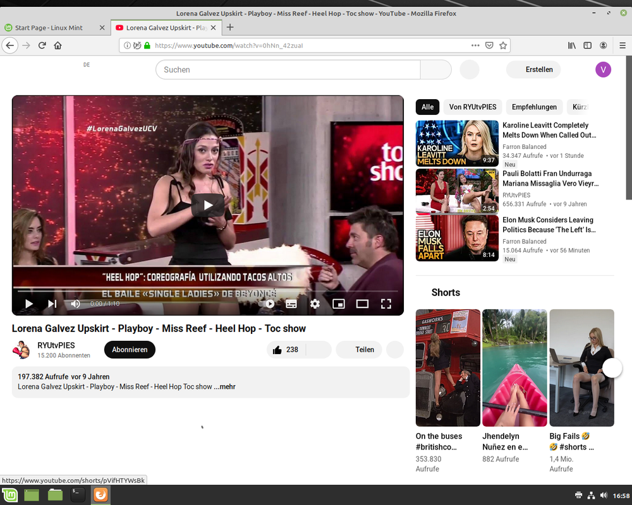Screen dimensions: 632x505
Task: Open the taskbar file manager folder
Action: click(x=55, y=494)
